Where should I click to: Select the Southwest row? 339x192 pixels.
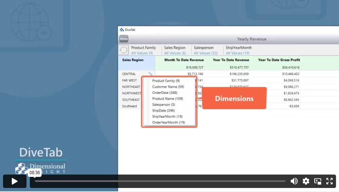[x=129, y=106]
